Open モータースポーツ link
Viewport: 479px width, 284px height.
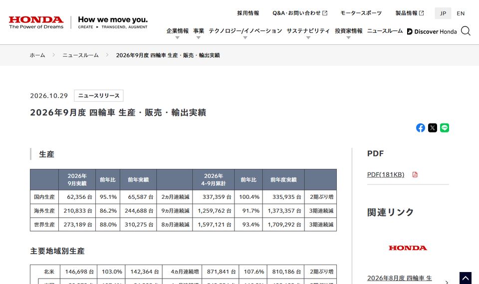click(x=361, y=13)
